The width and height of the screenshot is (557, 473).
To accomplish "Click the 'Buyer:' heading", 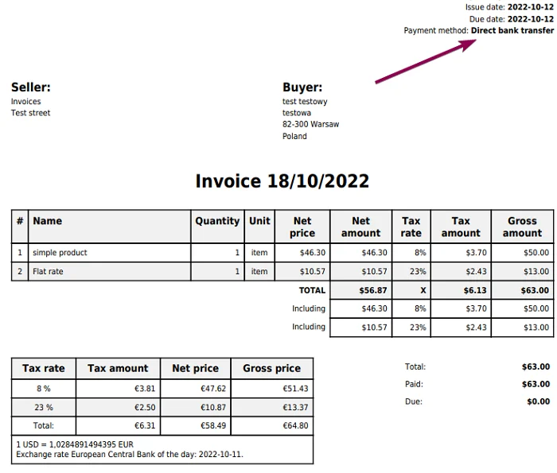I will point(302,87).
